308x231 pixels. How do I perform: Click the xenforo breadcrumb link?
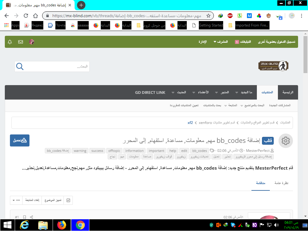click(x=205, y=123)
